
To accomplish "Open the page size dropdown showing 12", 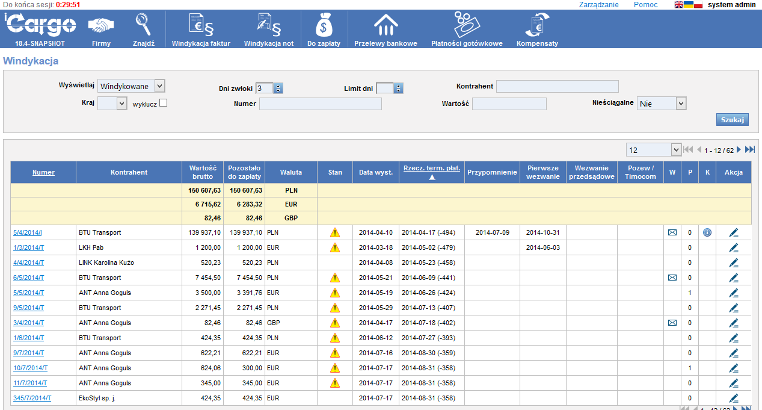I will (x=653, y=149).
